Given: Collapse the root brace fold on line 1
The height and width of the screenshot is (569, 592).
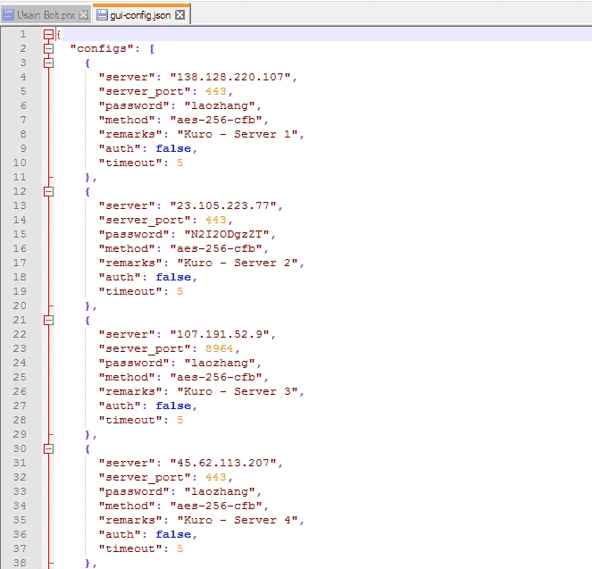Looking at the screenshot, I should pyautogui.click(x=48, y=34).
